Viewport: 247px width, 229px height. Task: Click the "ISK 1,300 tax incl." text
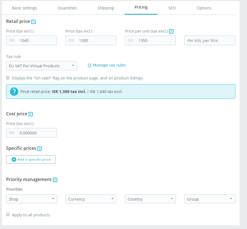click(x=69, y=92)
